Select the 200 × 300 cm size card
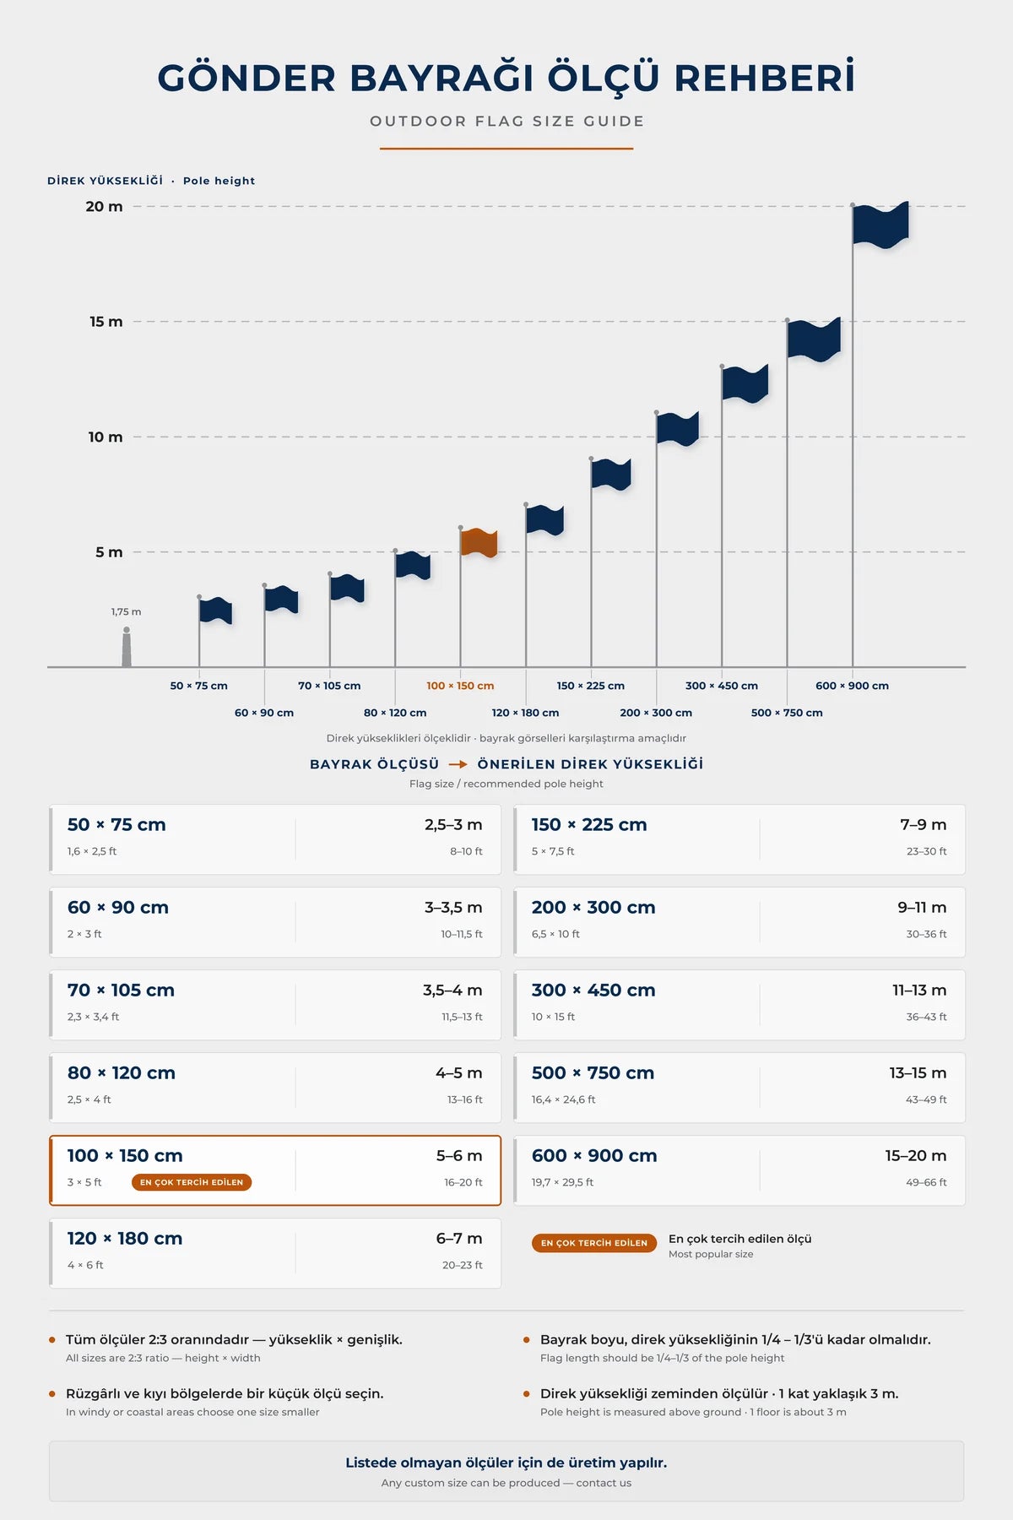The height and width of the screenshot is (1520, 1013). tap(739, 922)
